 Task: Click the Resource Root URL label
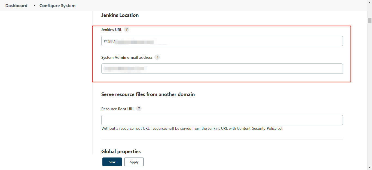coord(118,109)
